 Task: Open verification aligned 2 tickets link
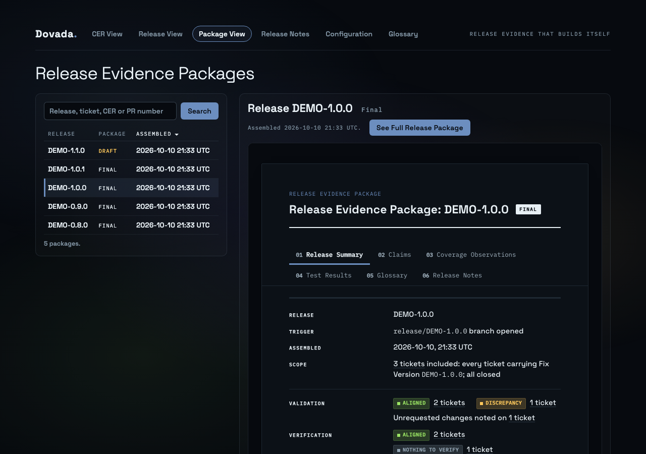coord(449,434)
